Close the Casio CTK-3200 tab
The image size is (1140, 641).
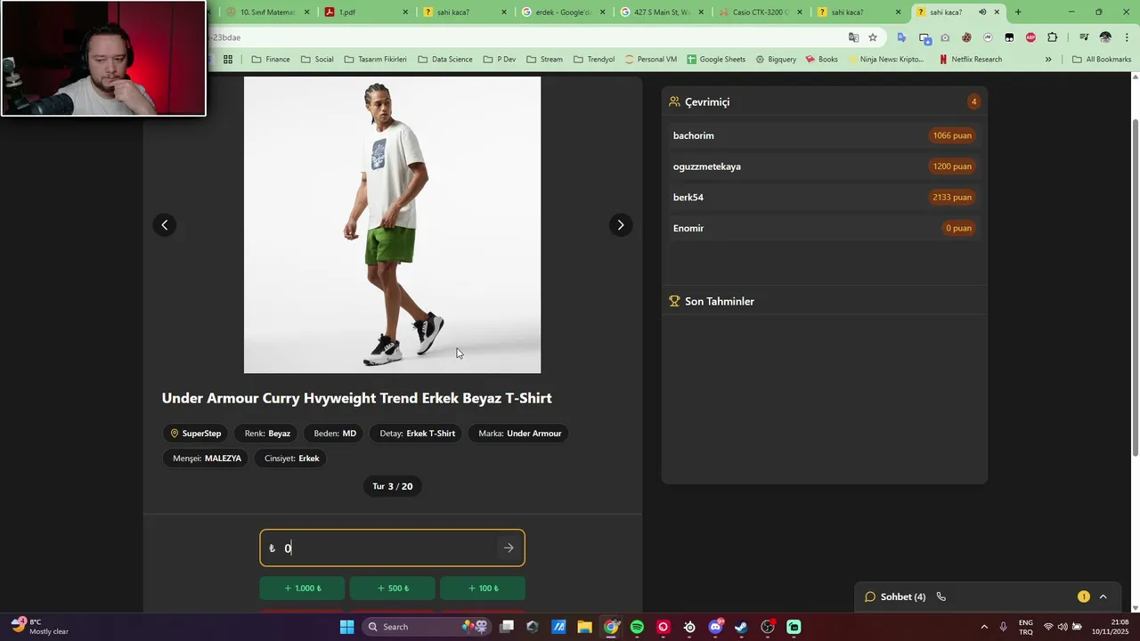799,12
